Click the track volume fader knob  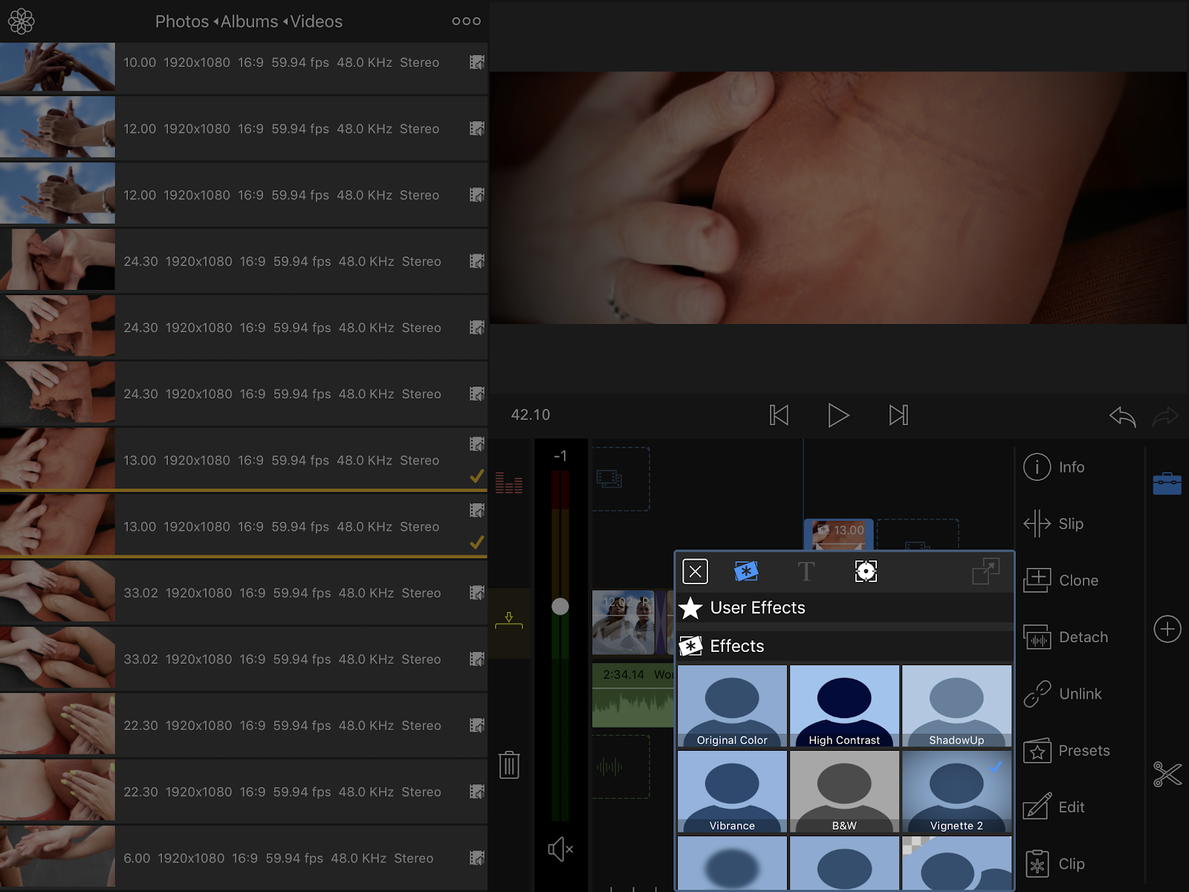point(560,607)
